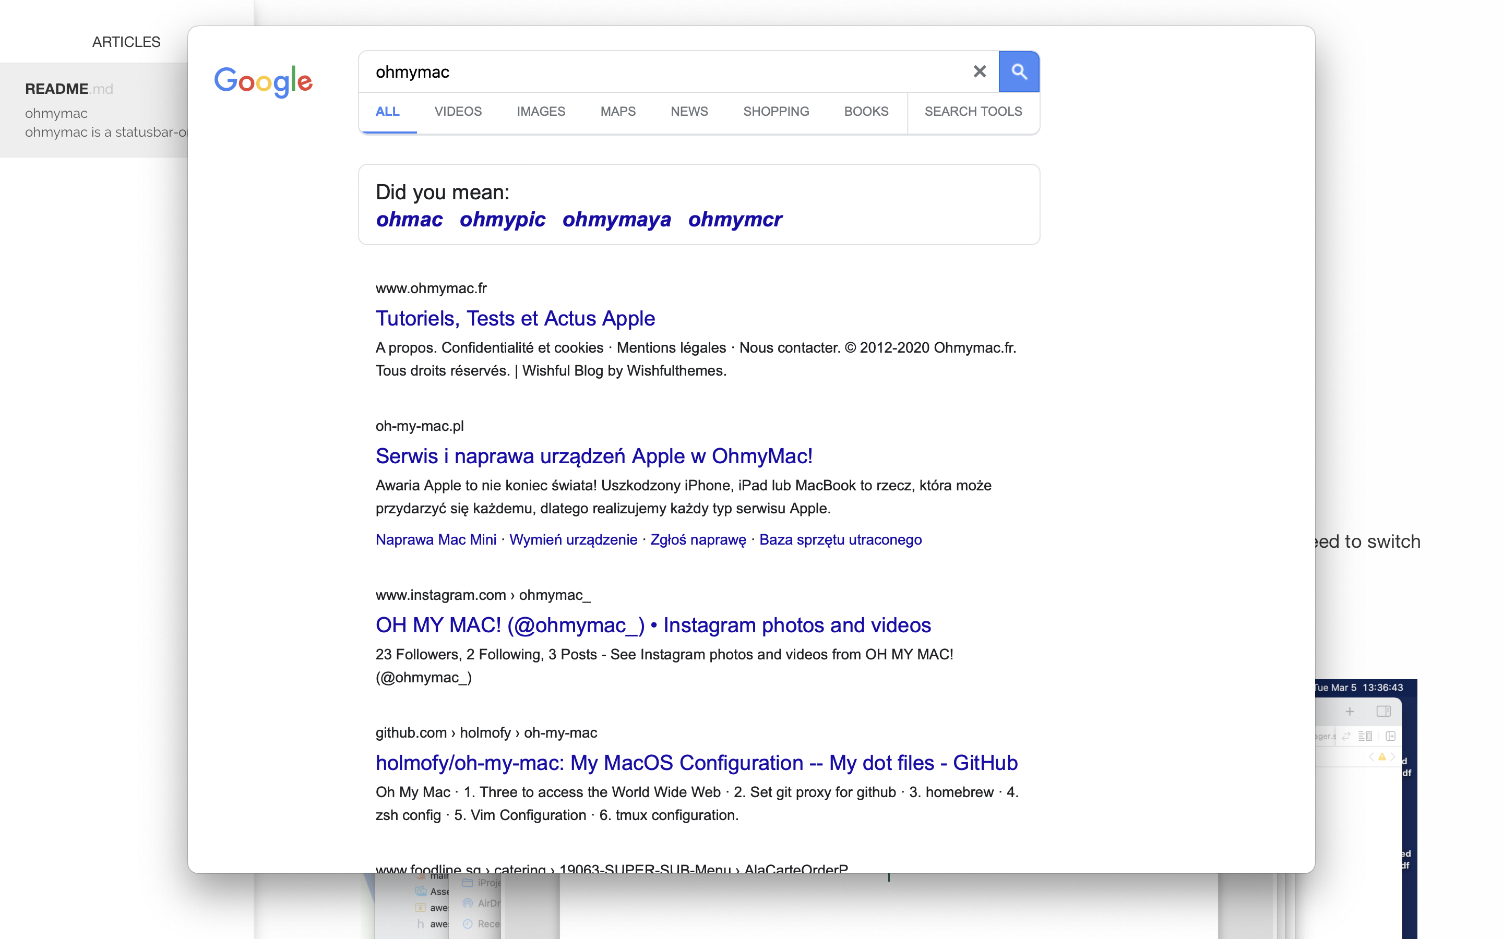Open the holmofy/oh-my-mac GitHub result
This screenshot has height=939, width=1503.
(696, 763)
